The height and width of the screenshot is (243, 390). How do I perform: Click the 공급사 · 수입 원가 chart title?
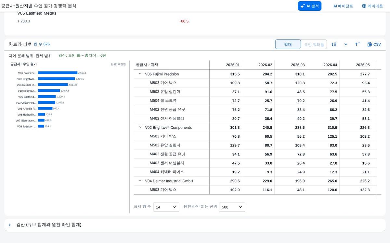tap(24, 64)
